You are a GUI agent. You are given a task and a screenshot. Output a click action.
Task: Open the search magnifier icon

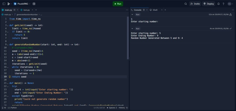pyautogui.click(x=186, y=4)
